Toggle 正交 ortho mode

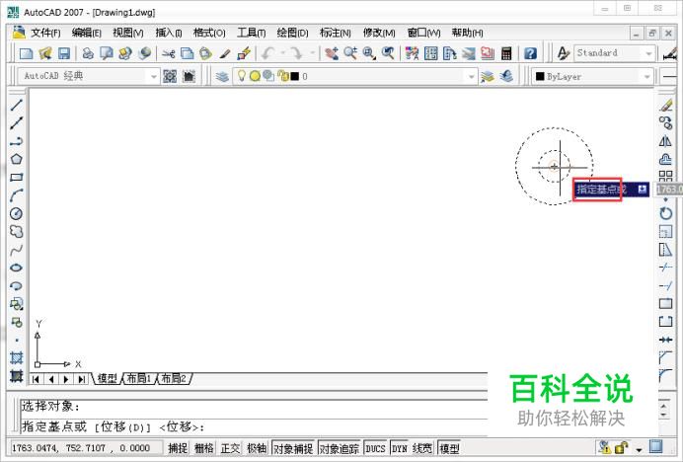click(230, 448)
